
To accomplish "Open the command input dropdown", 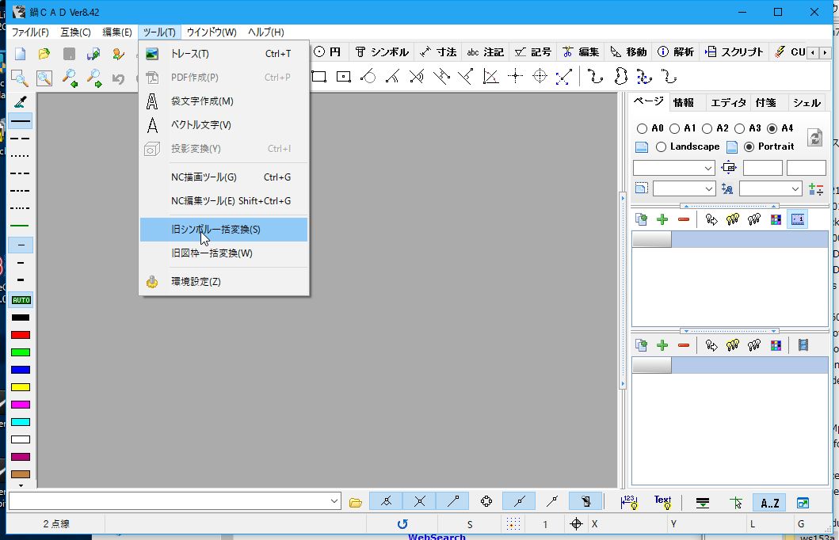I will click(x=334, y=501).
